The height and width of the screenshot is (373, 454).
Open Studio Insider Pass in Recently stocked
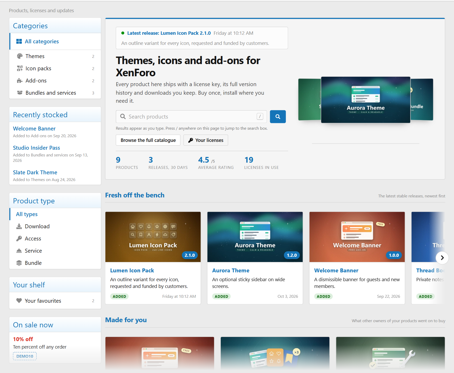[36, 148]
